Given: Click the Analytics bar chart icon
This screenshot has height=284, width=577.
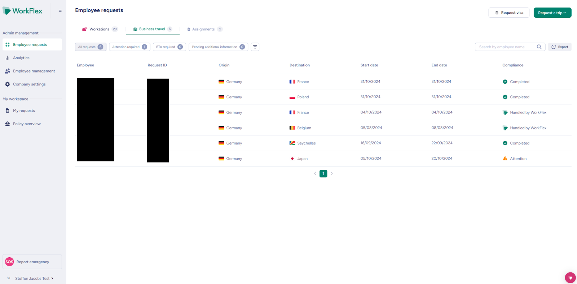Looking at the screenshot, I should 8,58.
